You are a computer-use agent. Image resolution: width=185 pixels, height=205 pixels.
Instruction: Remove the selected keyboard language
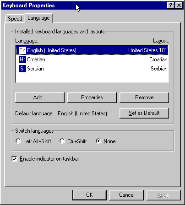coord(144,97)
